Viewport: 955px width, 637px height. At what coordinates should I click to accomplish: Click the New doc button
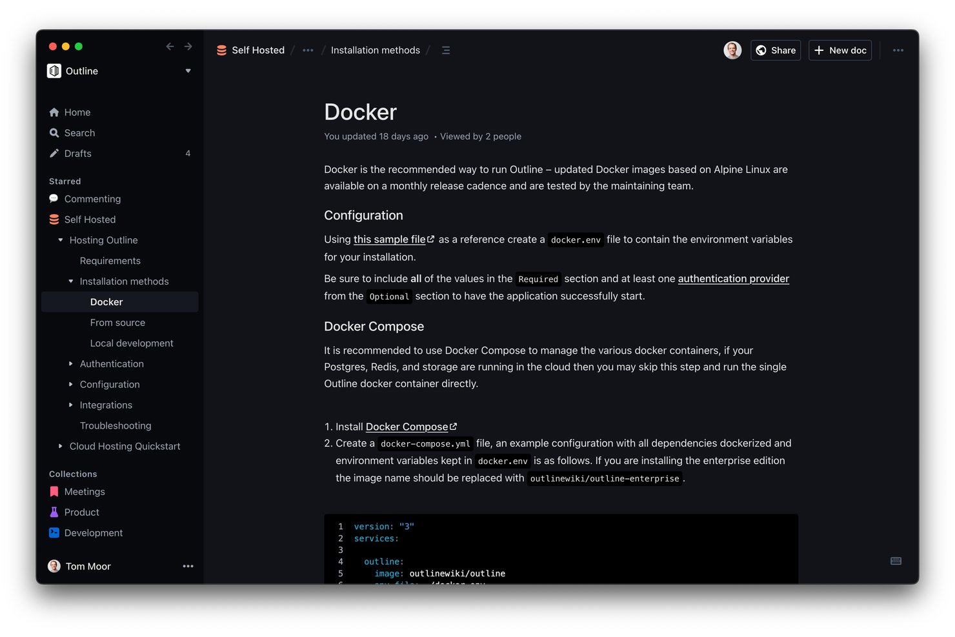pyautogui.click(x=840, y=50)
